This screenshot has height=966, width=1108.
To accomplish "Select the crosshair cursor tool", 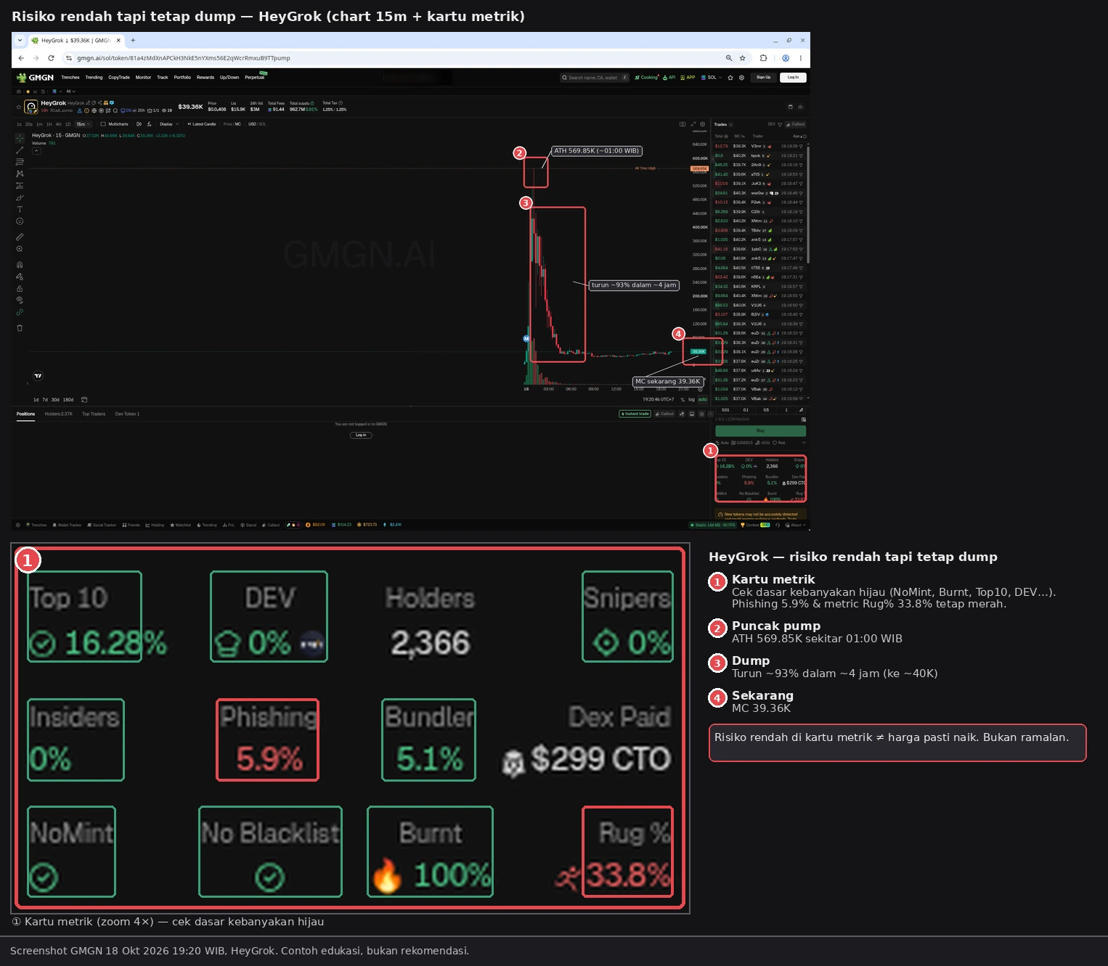I will click(x=20, y=138).
